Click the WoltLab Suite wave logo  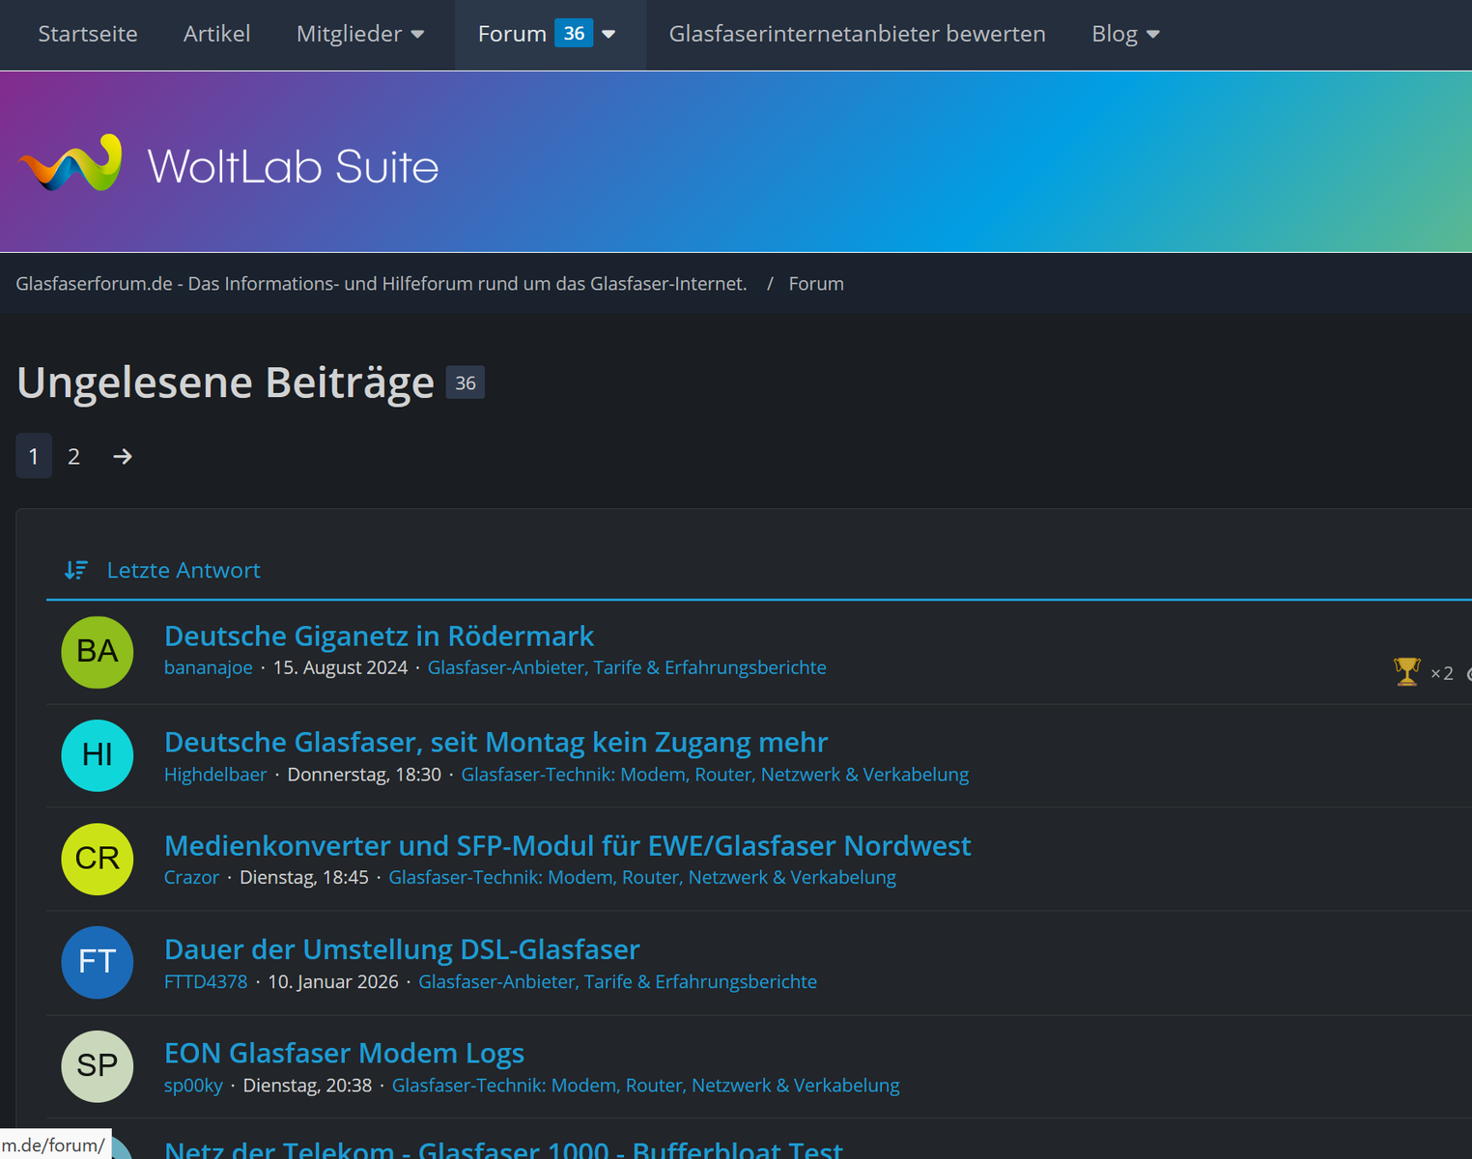pos(71,162)
